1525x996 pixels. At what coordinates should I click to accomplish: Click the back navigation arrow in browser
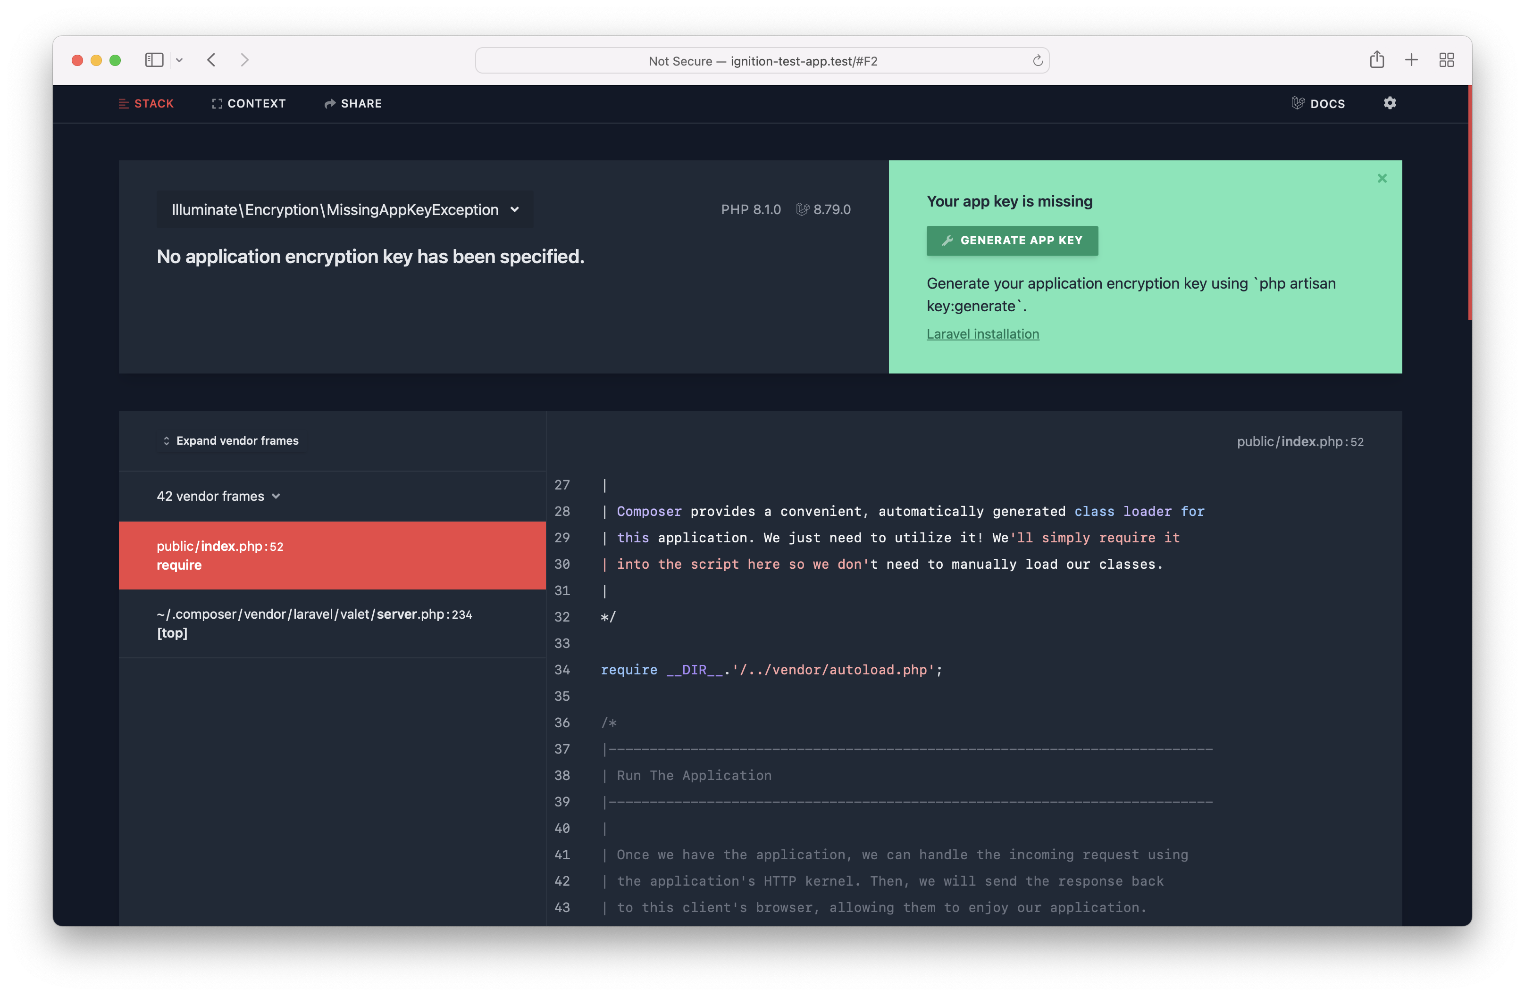coord(211,60)
